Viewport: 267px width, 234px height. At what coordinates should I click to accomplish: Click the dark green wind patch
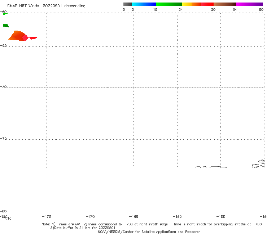pyautogui.click(x=6, y=26)
